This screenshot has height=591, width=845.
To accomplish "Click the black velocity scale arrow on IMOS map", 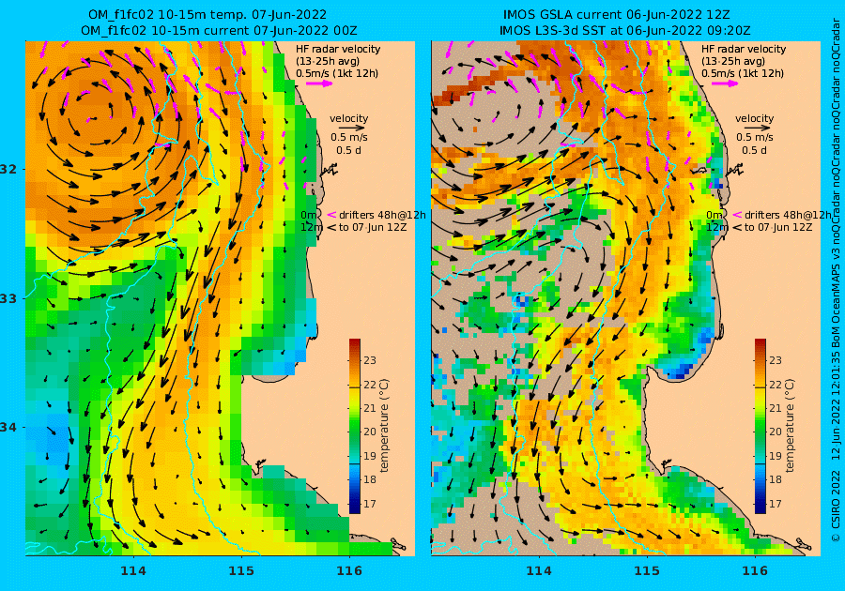I will coord(755,128).
